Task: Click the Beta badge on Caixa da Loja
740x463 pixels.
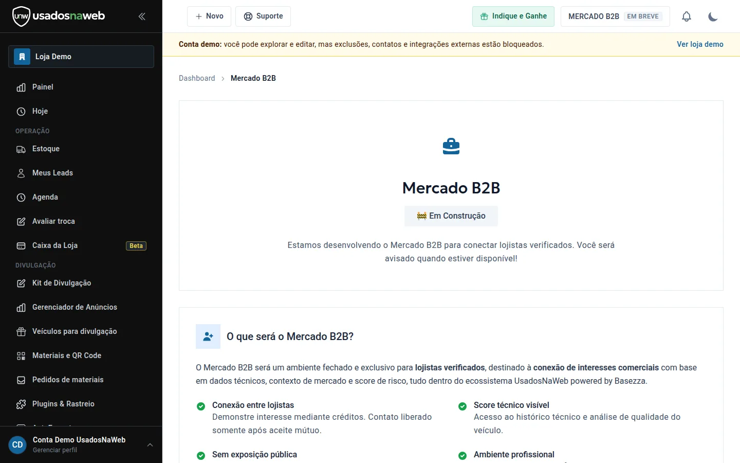Action: [x=136, y=246]
